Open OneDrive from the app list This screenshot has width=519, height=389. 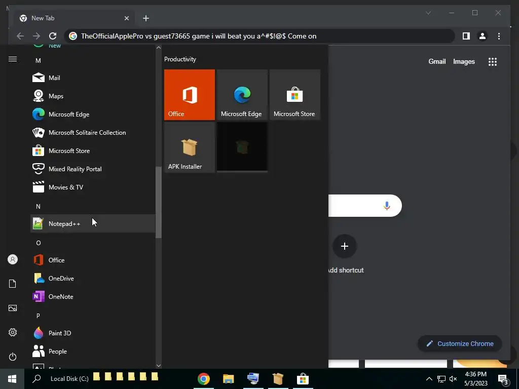click(93, 278)
